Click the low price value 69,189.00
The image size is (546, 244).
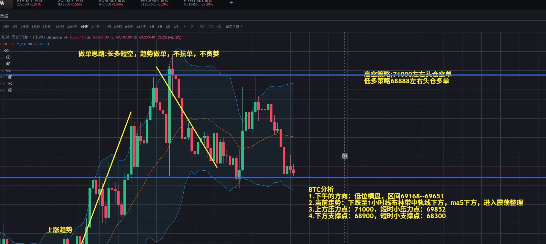pos(124,37)
